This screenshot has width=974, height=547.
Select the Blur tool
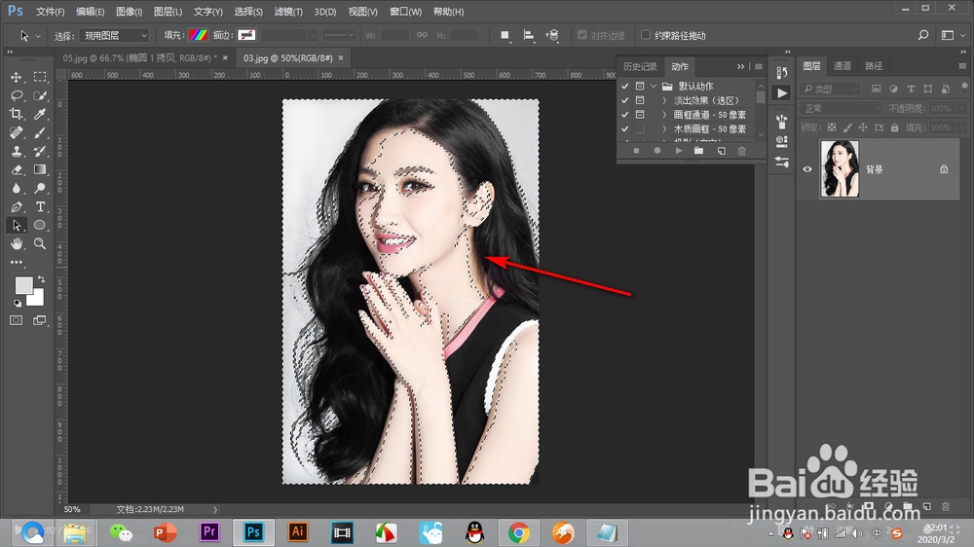click(17, 188)
